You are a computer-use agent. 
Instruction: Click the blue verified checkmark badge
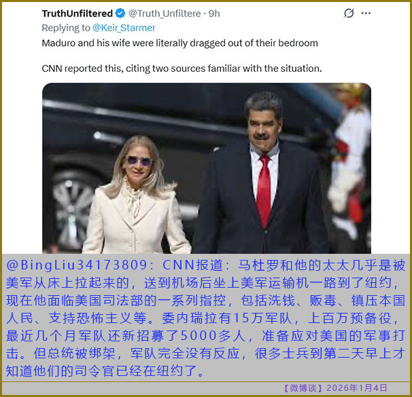coord(120,14)
